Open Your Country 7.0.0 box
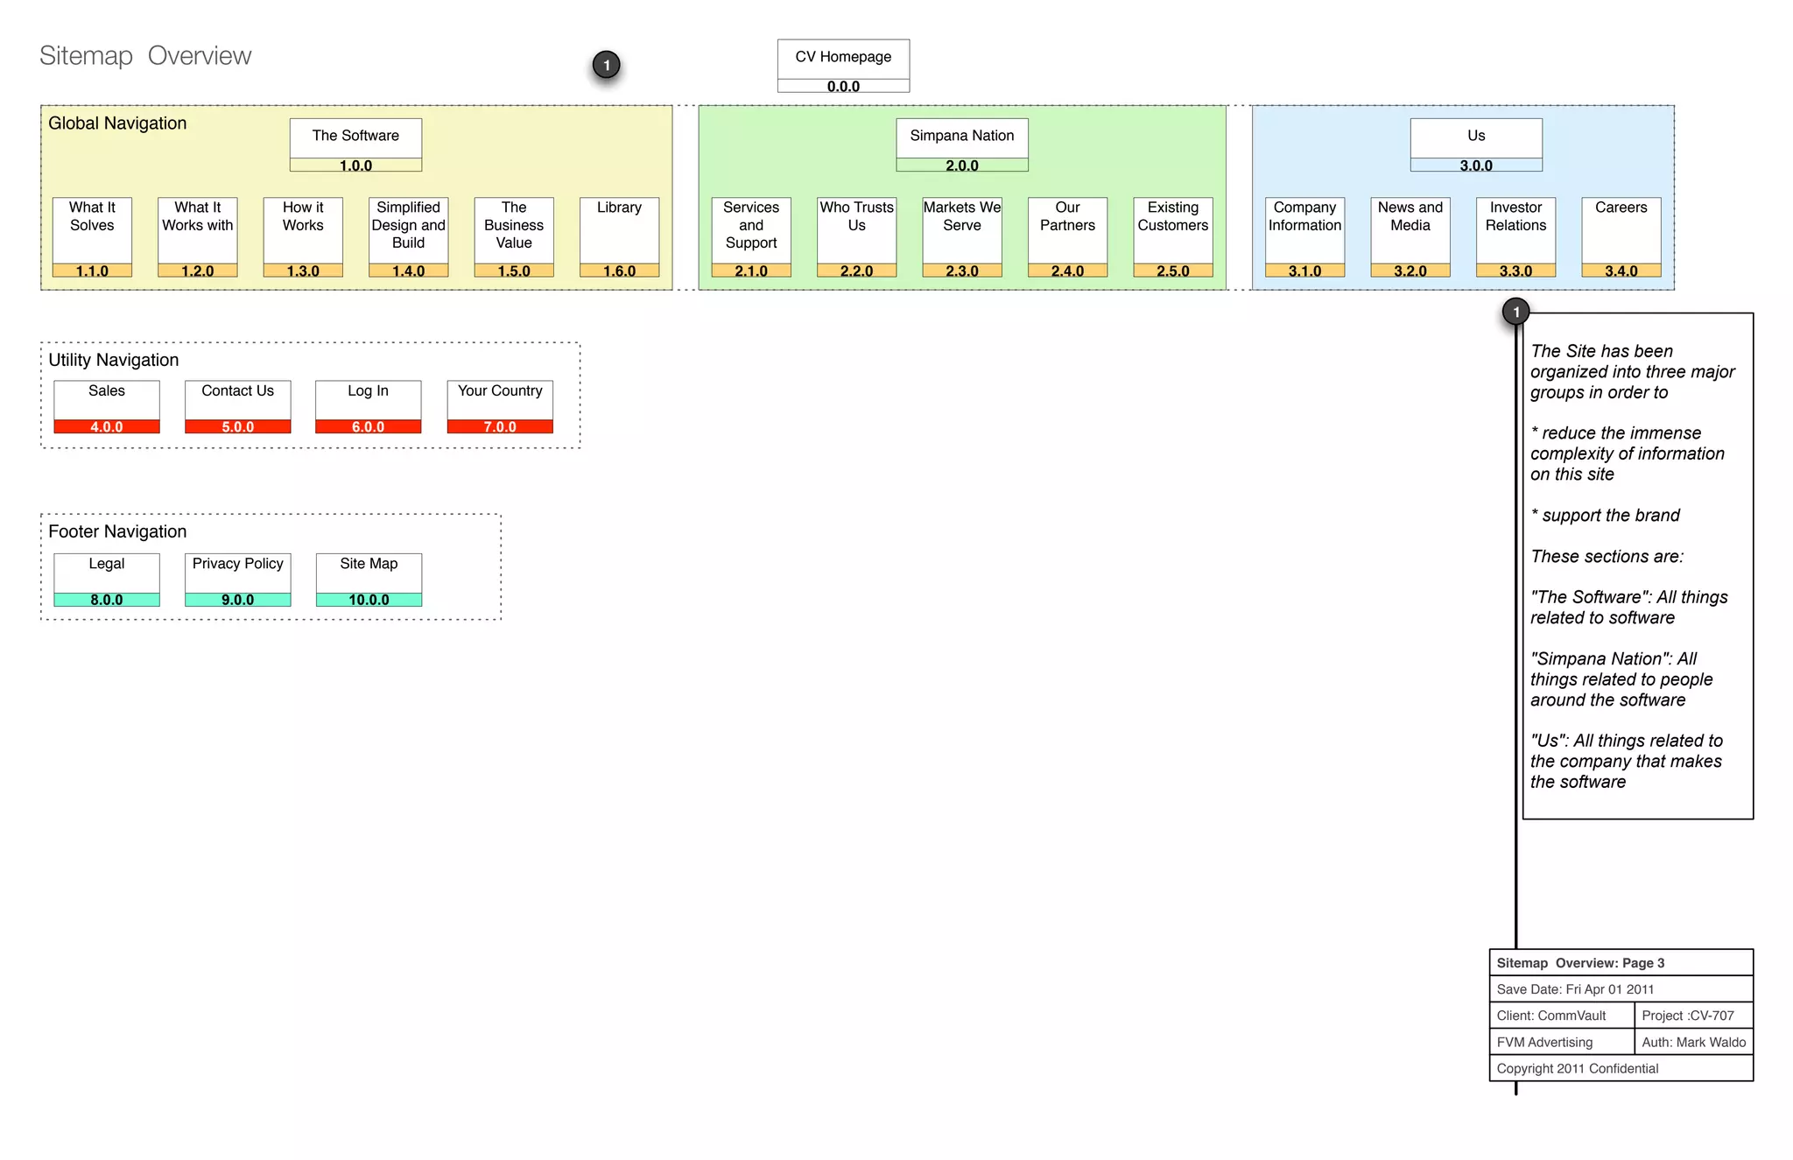The height and width of the screenshot is (1160, 1793). click(x=500, y=407)
